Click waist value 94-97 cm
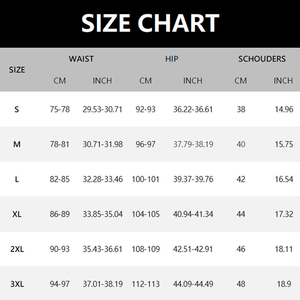The image size is (300, 300). pos(60,284)
